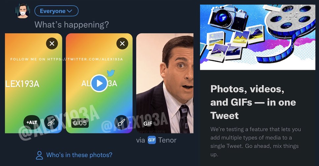
Task: Remove the video attachment
Action: (122, 43)
